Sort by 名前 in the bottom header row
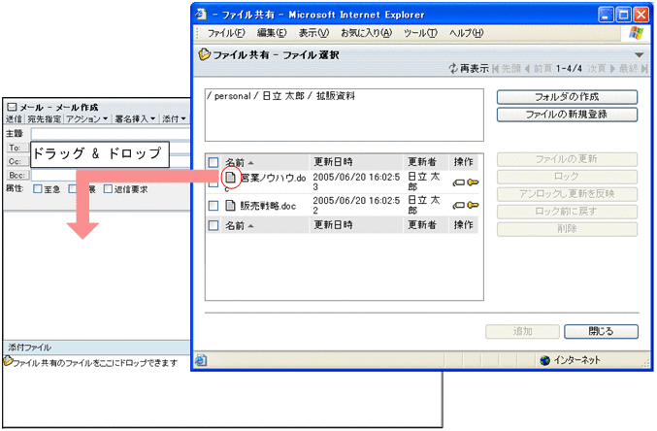This screenshot has width=657, height=431. (240, 225)
